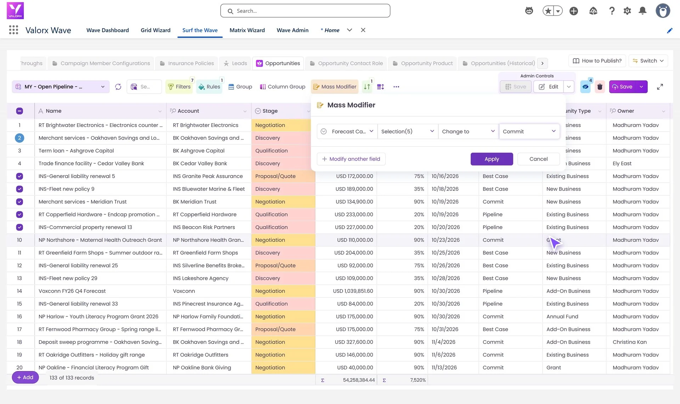680x404 pixels.
Task: Open the Forecast Category field dropdown
Action: pyautogui.click(x=347, y=131)
